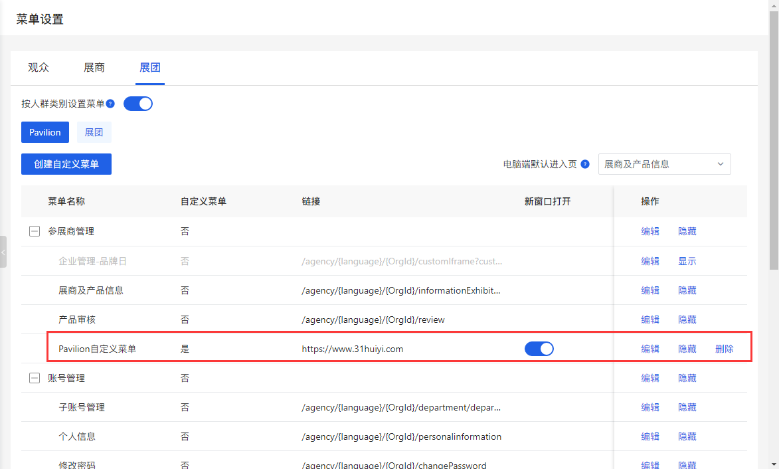Toggle off the 按人群类别设置菜单 switch

138,104
